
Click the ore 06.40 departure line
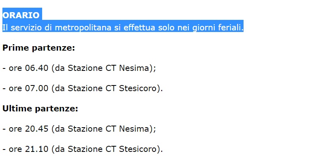(79, 68)
